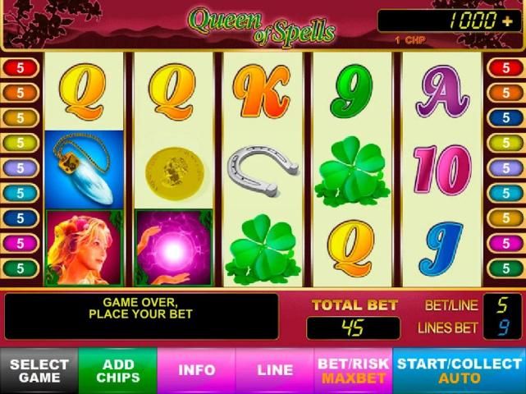Click the LINE button
The image size is (526, 394).
pos(275,371)
